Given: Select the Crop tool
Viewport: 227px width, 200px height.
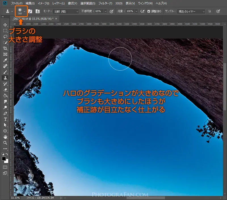Looking at the screenshot, I should [x=5, y=48].
